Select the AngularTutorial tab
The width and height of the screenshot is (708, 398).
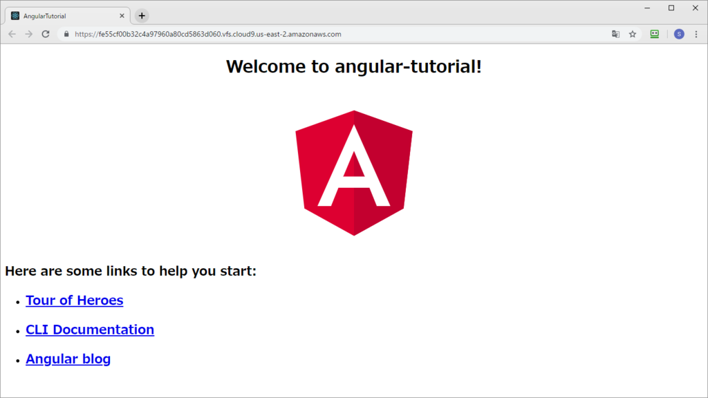pyautogui.click(x=68, y=16)
